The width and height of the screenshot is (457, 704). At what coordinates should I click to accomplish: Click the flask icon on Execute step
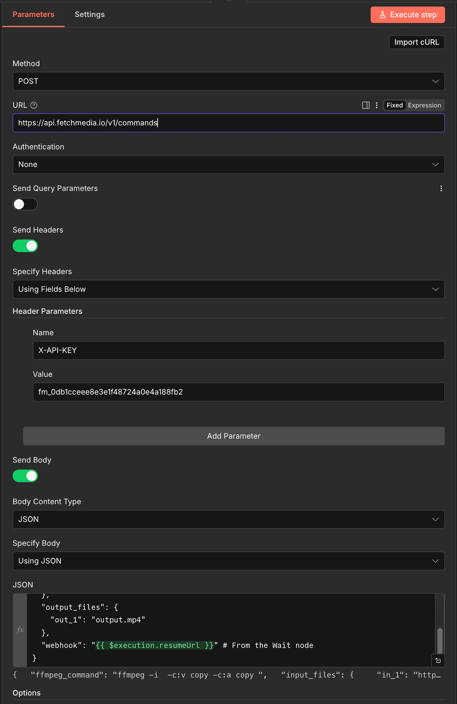pyautogui.click(x=382, y=15)
